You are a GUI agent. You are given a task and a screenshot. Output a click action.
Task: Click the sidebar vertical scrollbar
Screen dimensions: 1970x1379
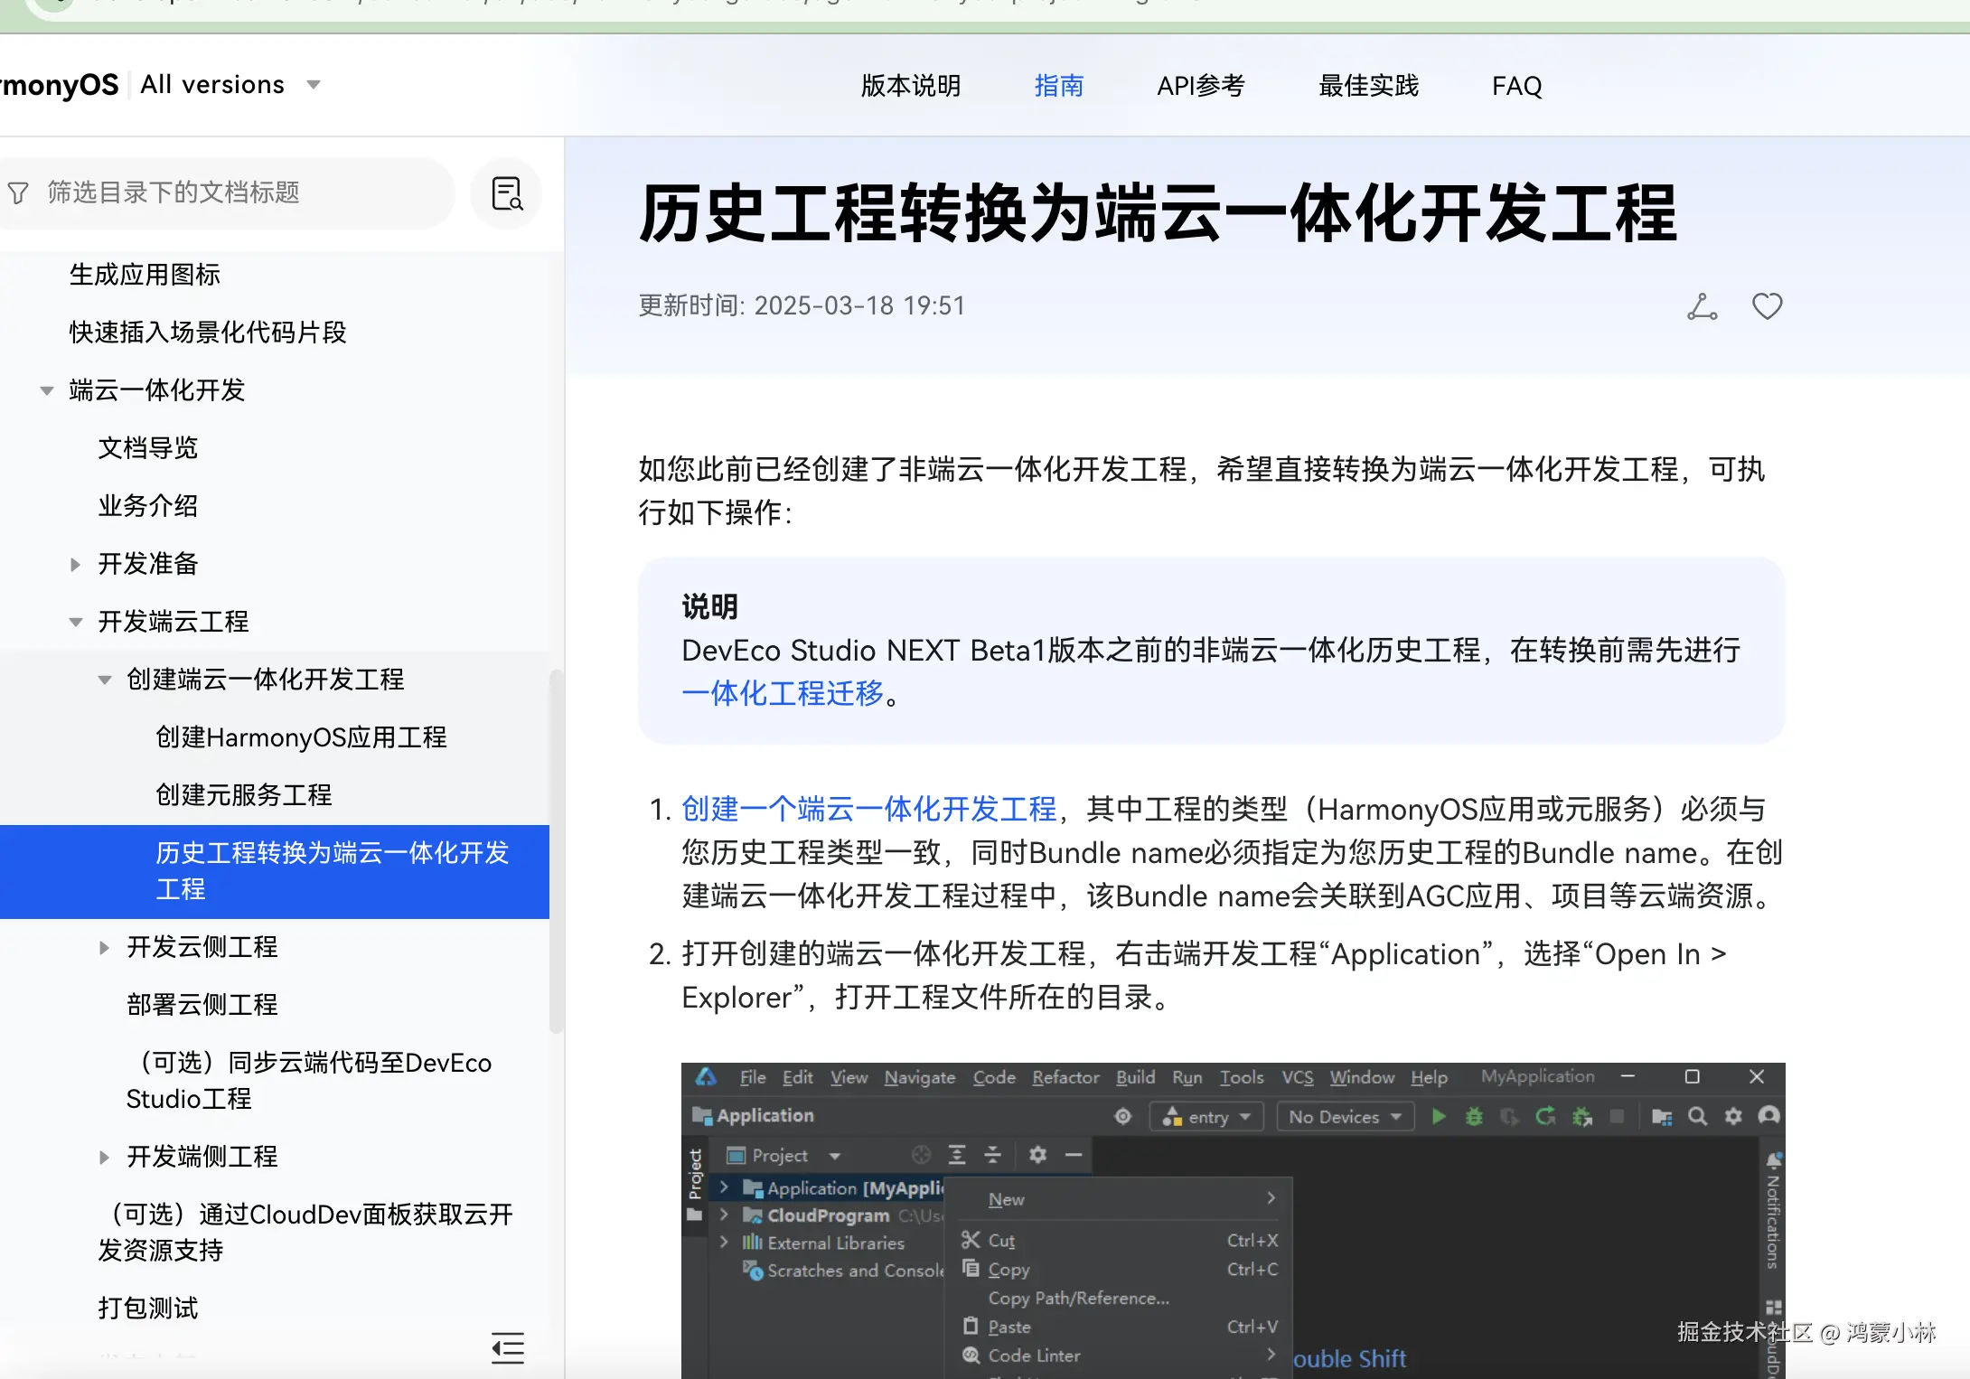point(556,849)
